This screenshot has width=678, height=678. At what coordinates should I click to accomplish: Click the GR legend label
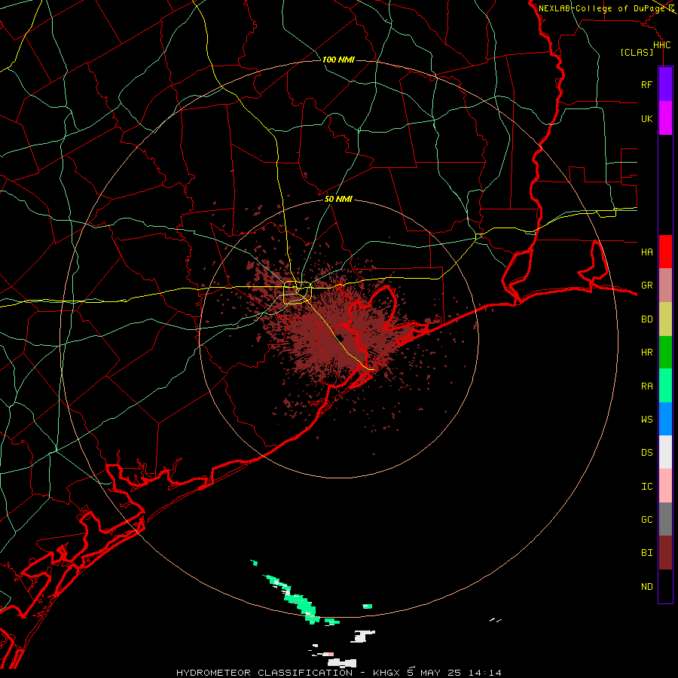(646, 286)
